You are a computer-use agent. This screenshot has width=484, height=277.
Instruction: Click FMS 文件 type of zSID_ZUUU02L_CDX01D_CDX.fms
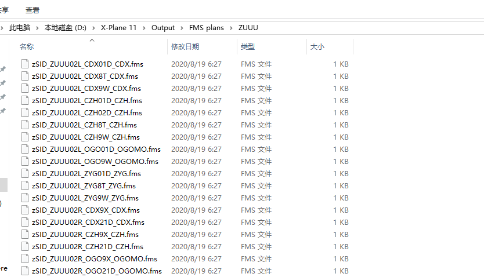256,64
